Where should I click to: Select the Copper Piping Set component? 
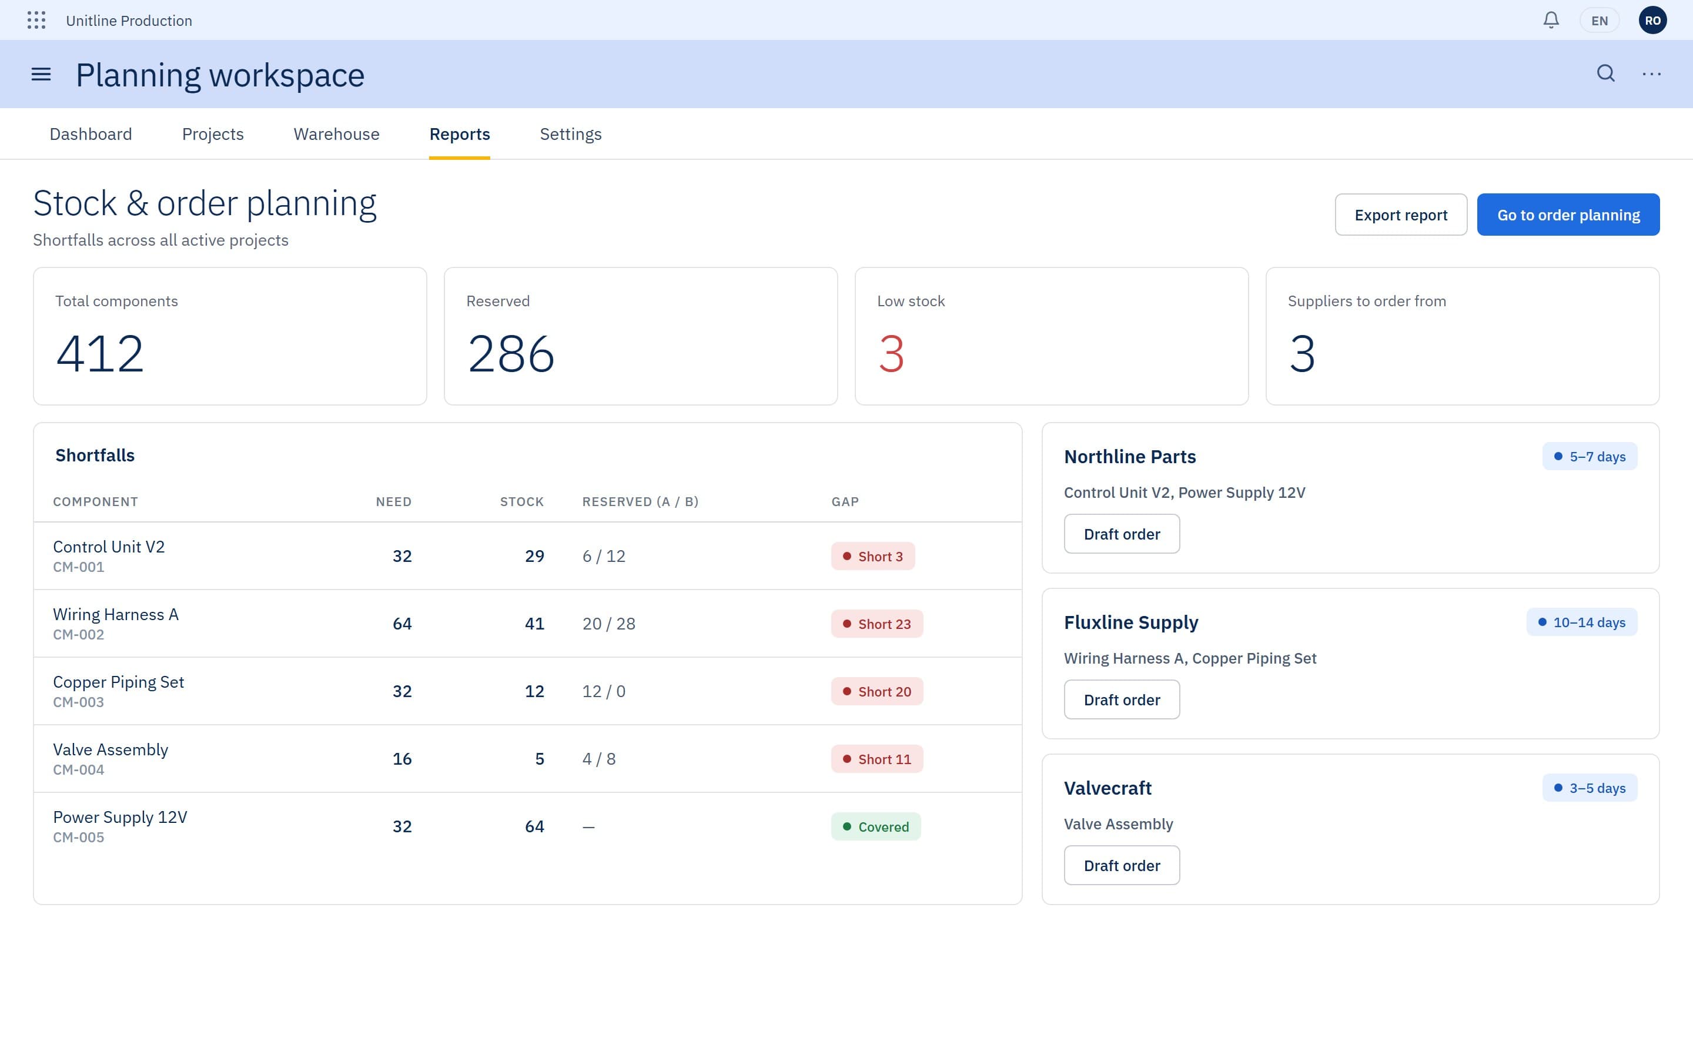click(x=118, y=682)
